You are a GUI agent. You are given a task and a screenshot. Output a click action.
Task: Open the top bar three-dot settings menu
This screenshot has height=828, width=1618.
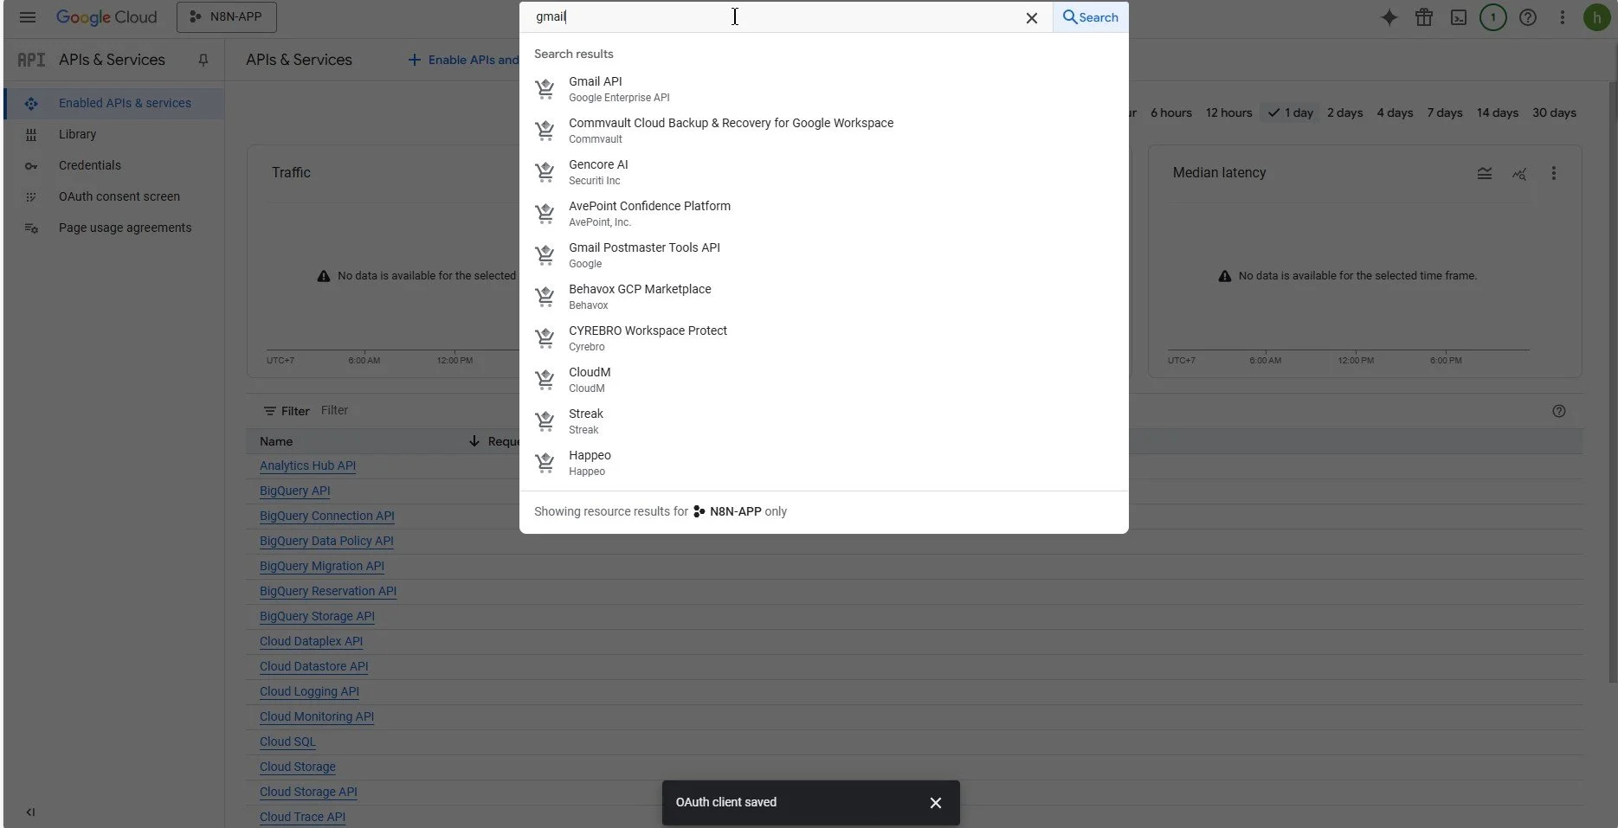1563,17
